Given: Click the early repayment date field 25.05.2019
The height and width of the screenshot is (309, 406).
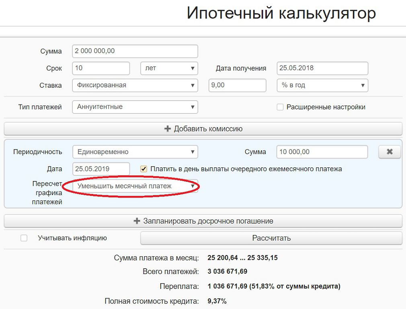Looking at the screenshot, I should click(x=101, y=169).
